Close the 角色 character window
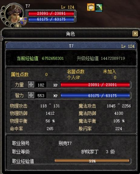This screenshot has height=174, width=140. tap(135, 33)
